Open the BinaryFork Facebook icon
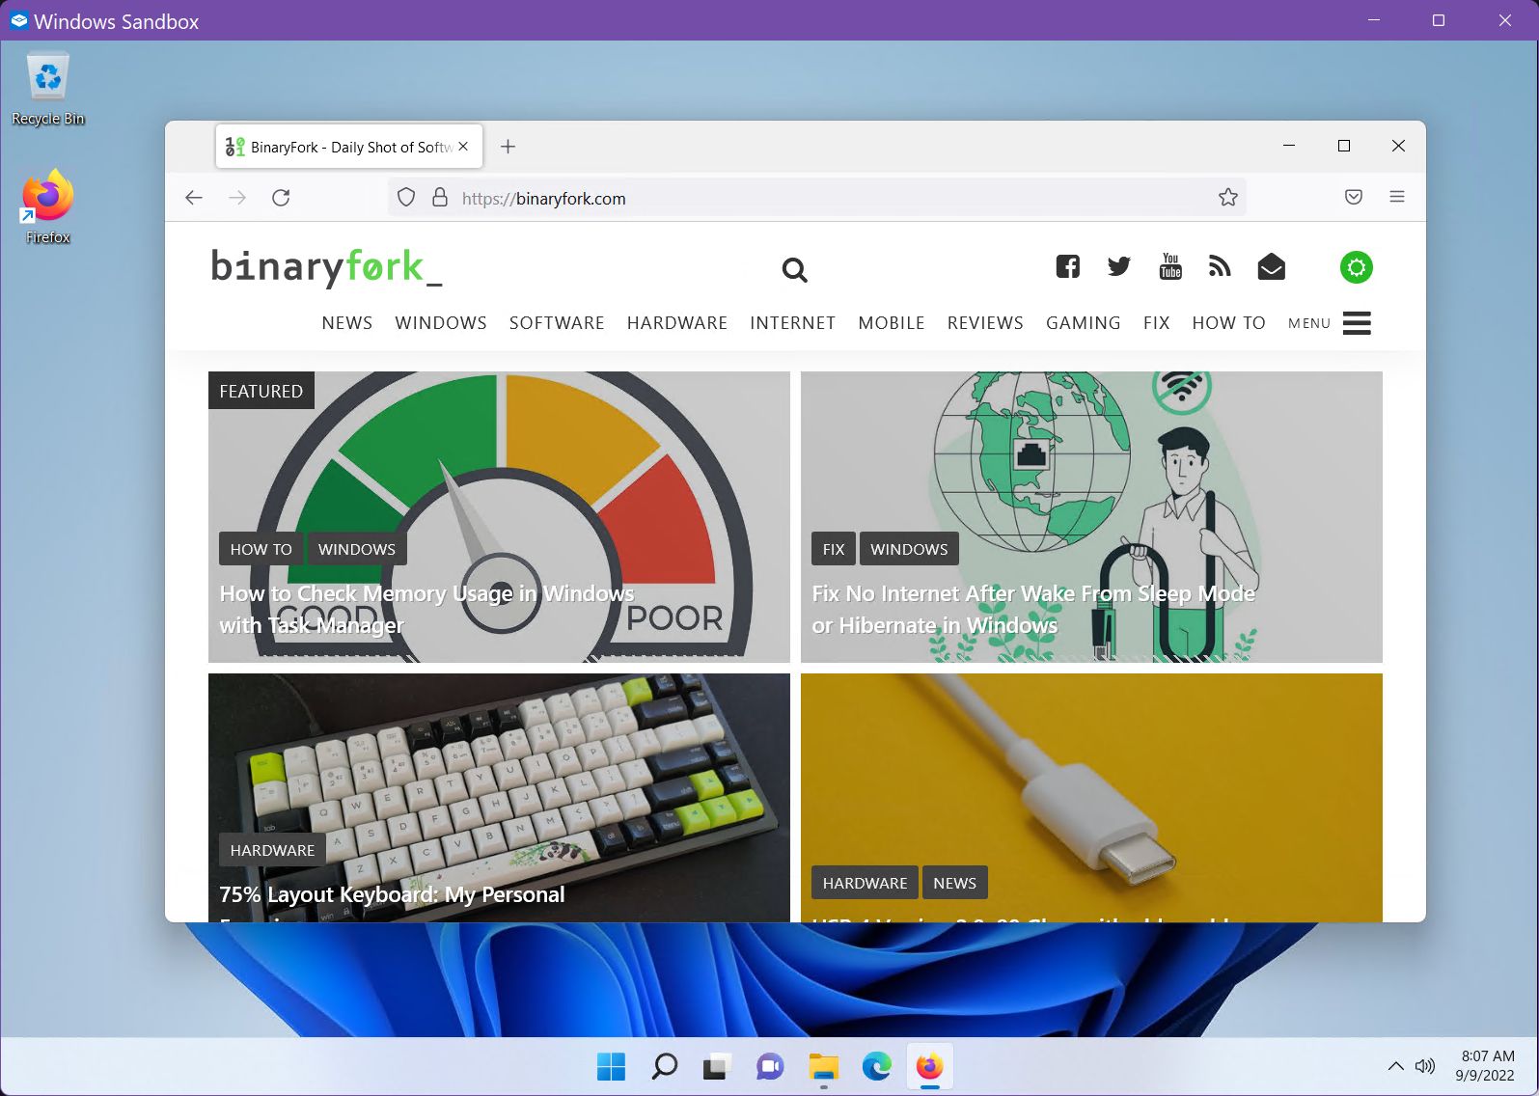Image resolution: width=1539 pixels, height=1096 pixels. pyautogui.click(x=1067, y=267)
